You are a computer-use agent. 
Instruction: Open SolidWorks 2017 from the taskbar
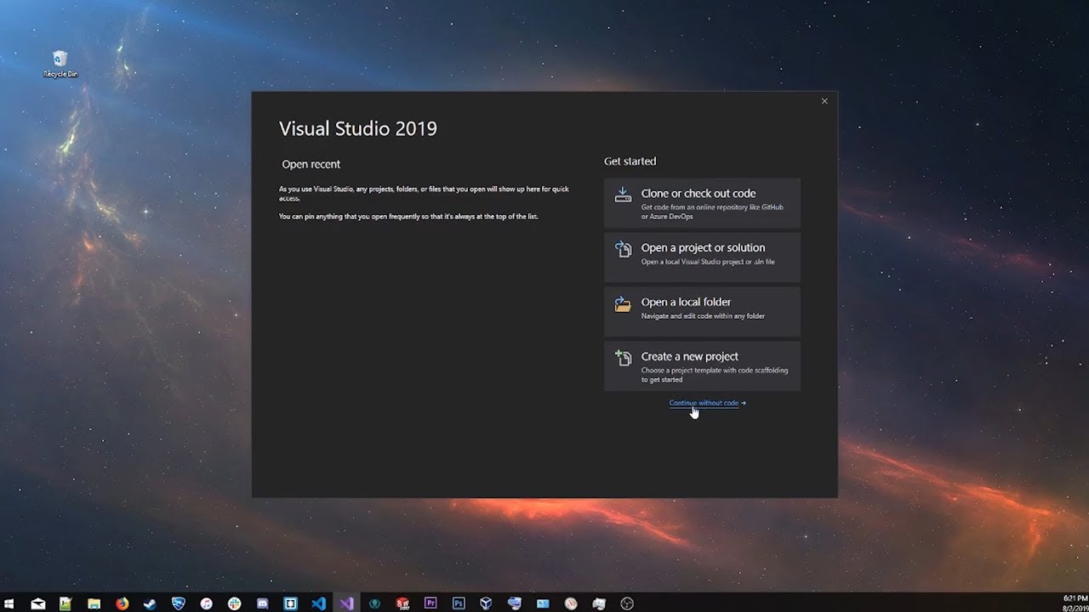coord(402,603)
